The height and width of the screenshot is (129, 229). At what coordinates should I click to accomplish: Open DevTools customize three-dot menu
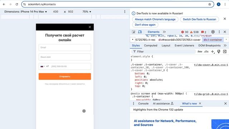tap(219, 32)
